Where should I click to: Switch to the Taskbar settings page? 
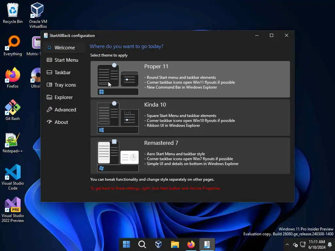point(64,72)
